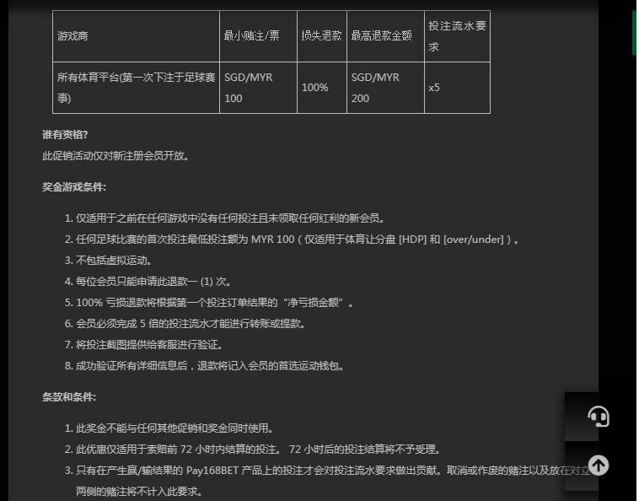Click the SGD/MYR 100 minimum bet cell
639x501 pixels.
point(248,88)
